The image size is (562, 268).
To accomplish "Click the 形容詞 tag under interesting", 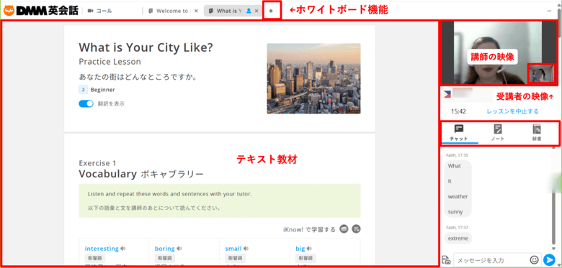I will (95, 258).
